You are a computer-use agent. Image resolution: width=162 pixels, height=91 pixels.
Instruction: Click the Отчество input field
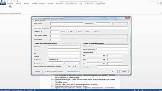click(x=64, y=56)
